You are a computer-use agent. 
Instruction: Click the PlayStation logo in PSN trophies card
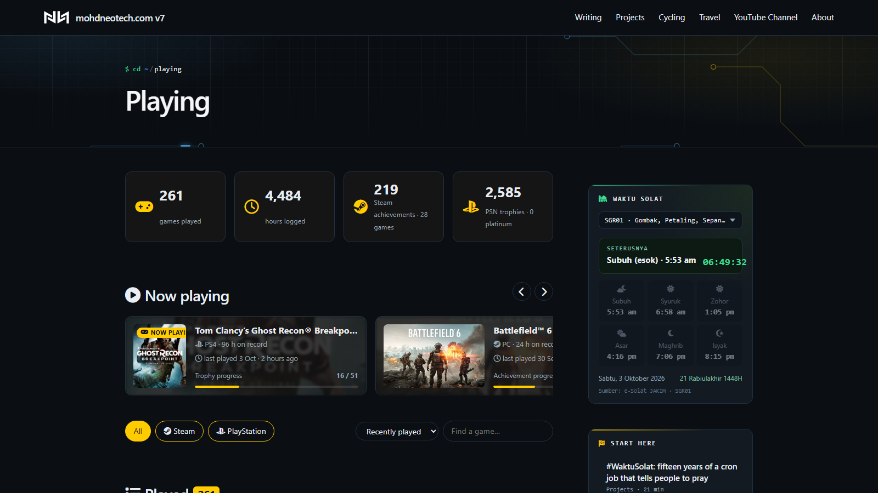point(471,207)
